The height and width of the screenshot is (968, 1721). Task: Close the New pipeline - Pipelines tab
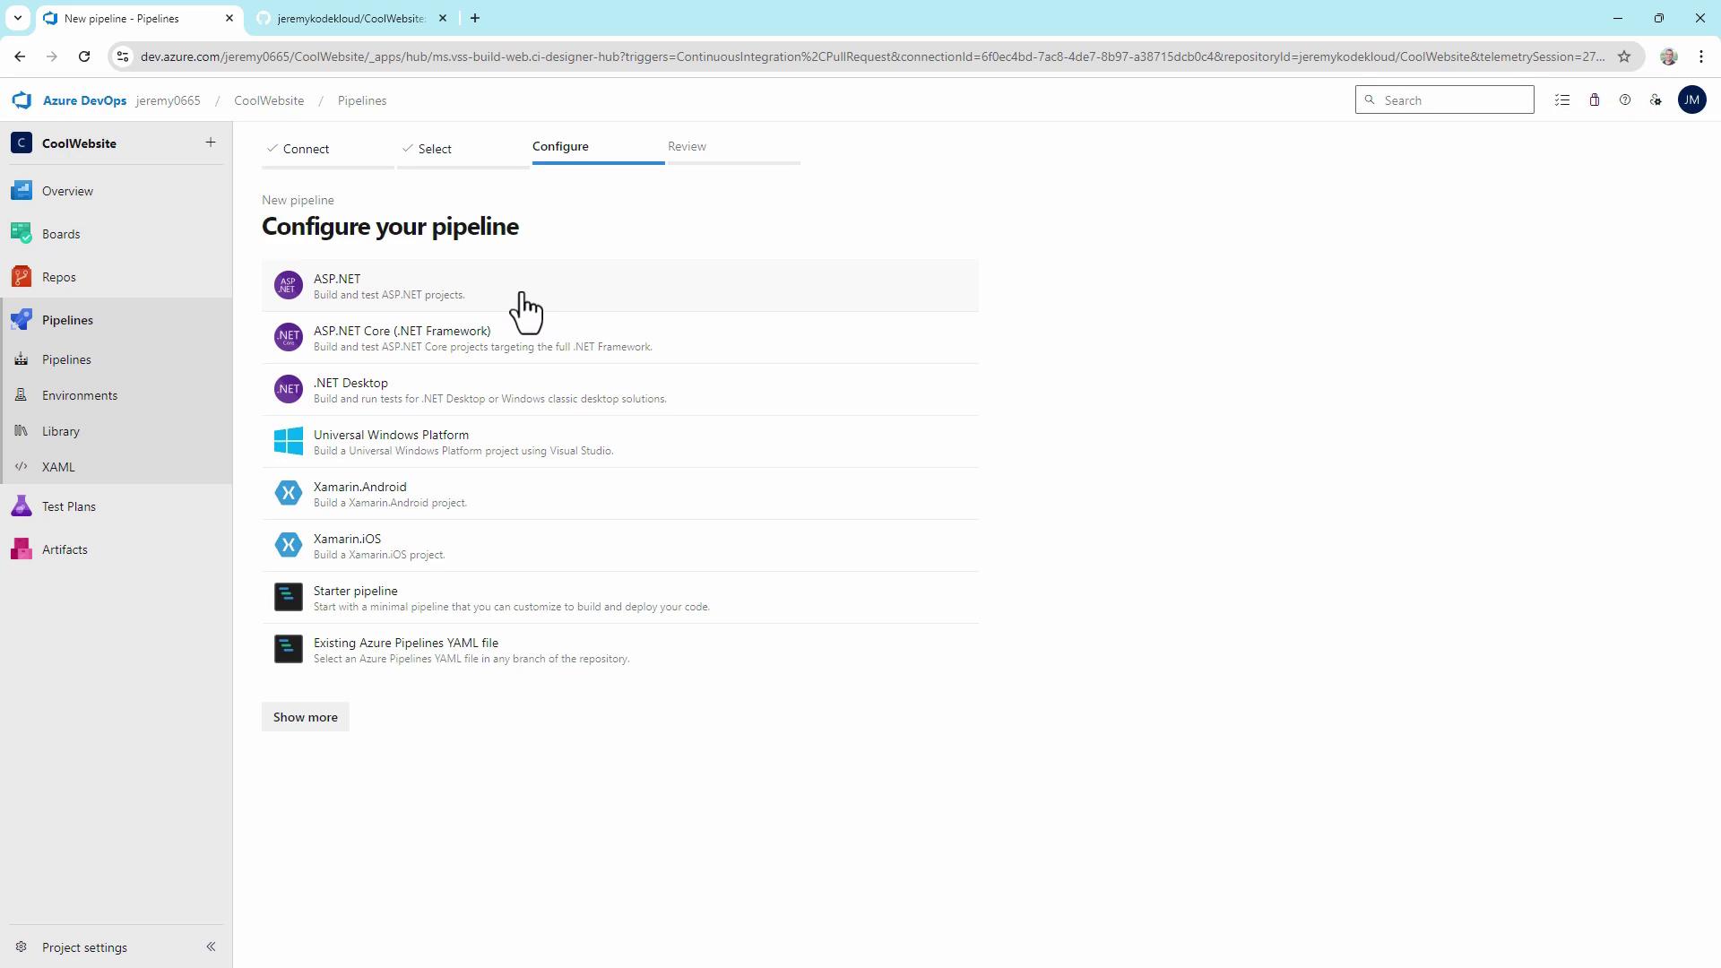click(229, 18)
